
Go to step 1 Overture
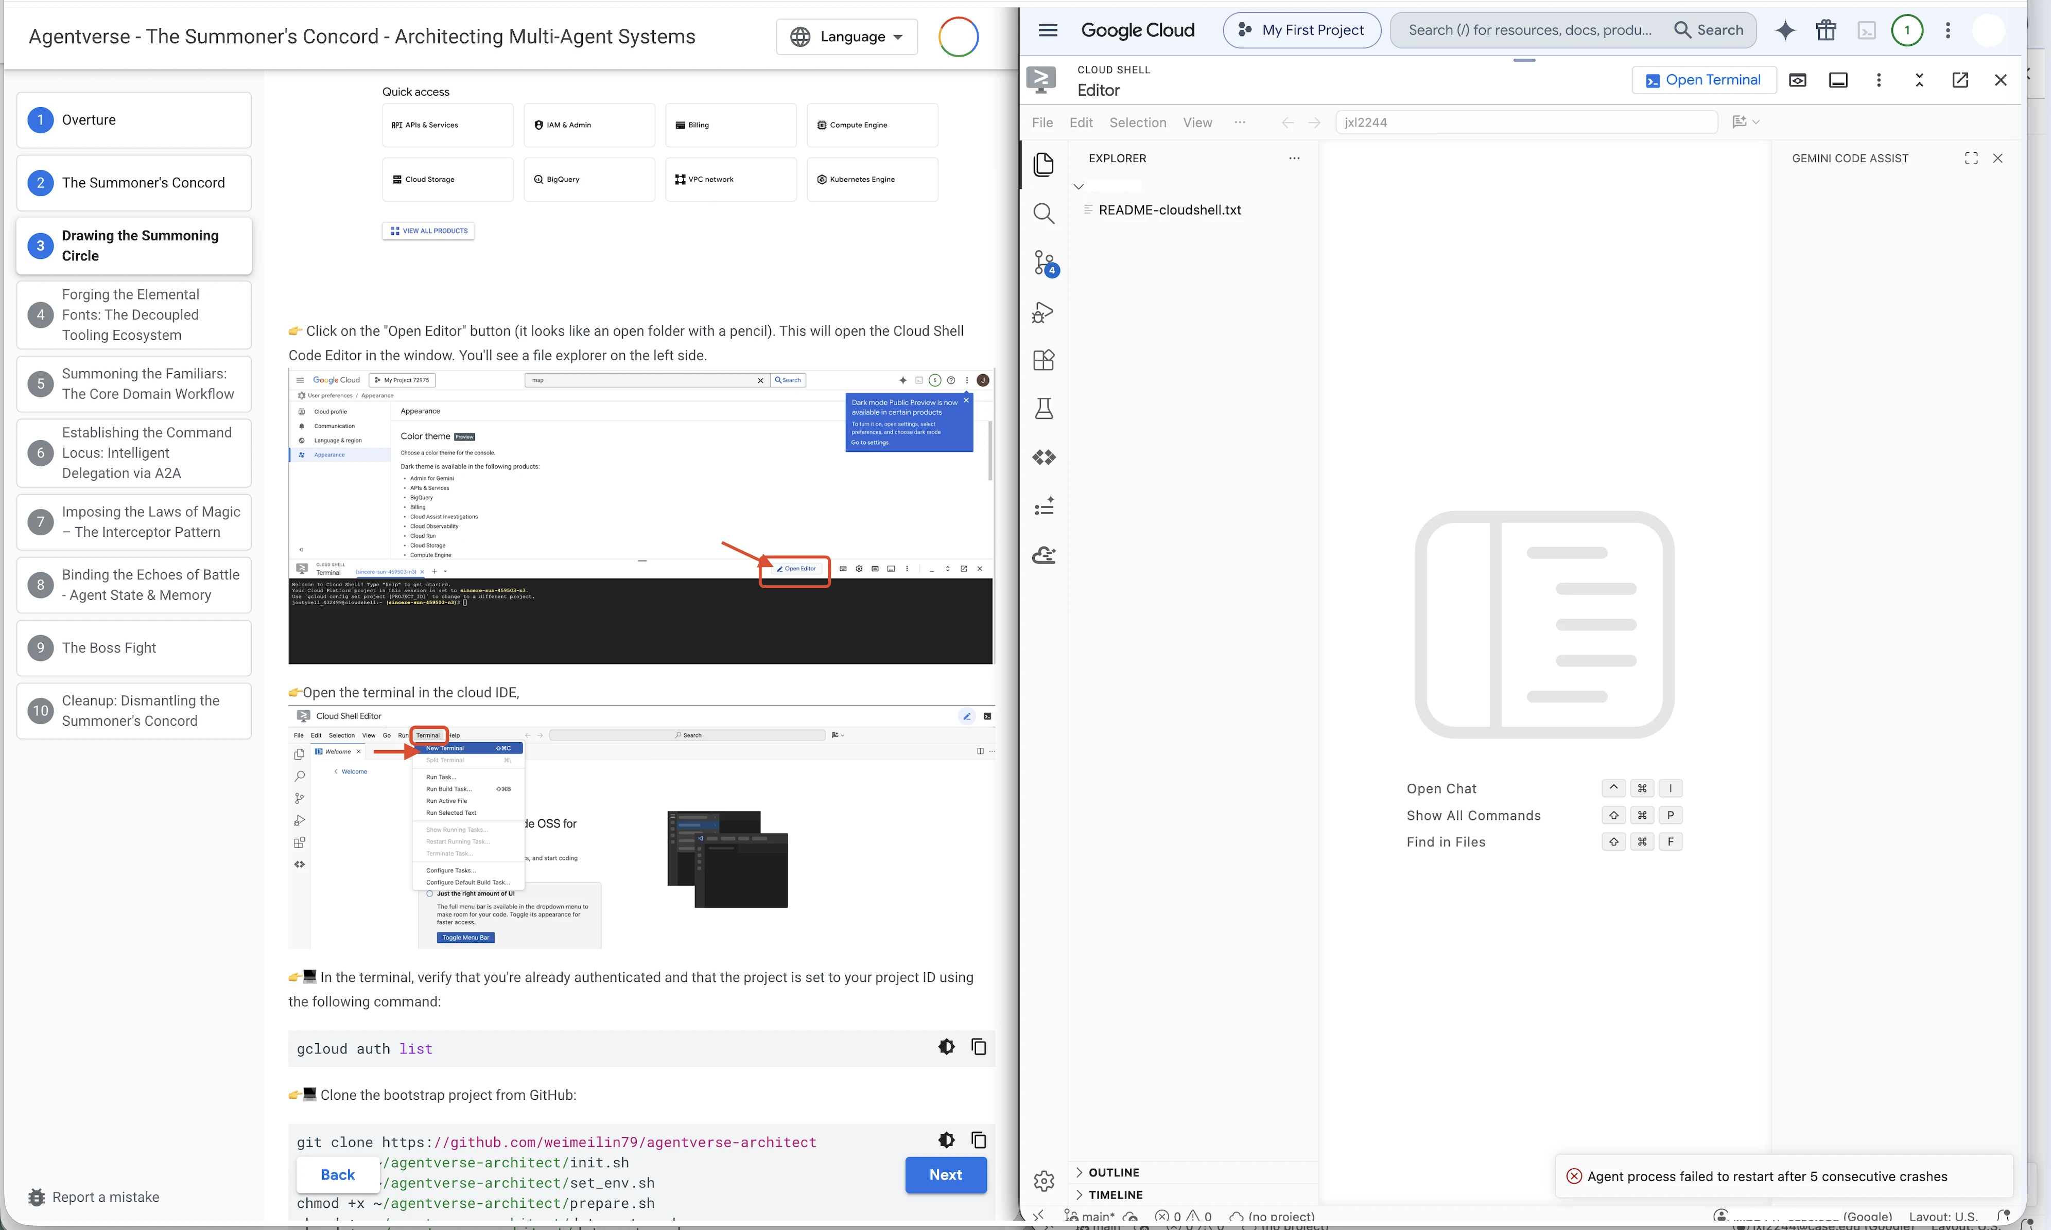tap(133, 119)
